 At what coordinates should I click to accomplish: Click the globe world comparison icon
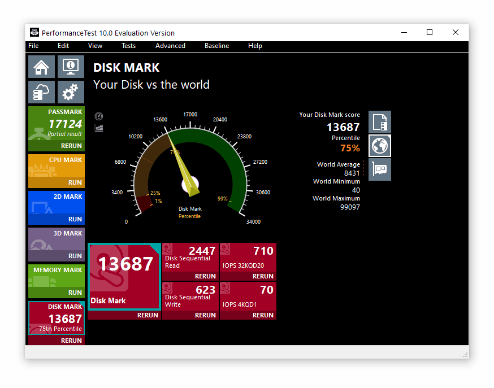click(380, 146)
